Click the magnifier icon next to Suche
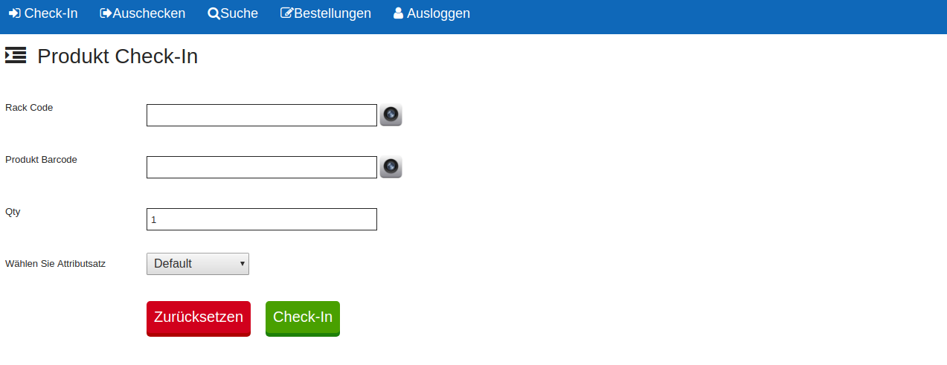Viewport: 947px width, 365px height. click(214, 13)
